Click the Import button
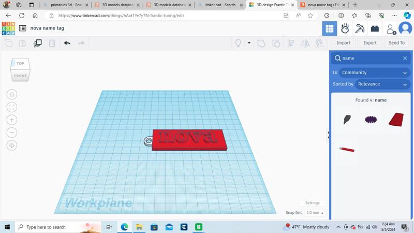This screenshot has width=414, height=233. (x=343, y=43)
